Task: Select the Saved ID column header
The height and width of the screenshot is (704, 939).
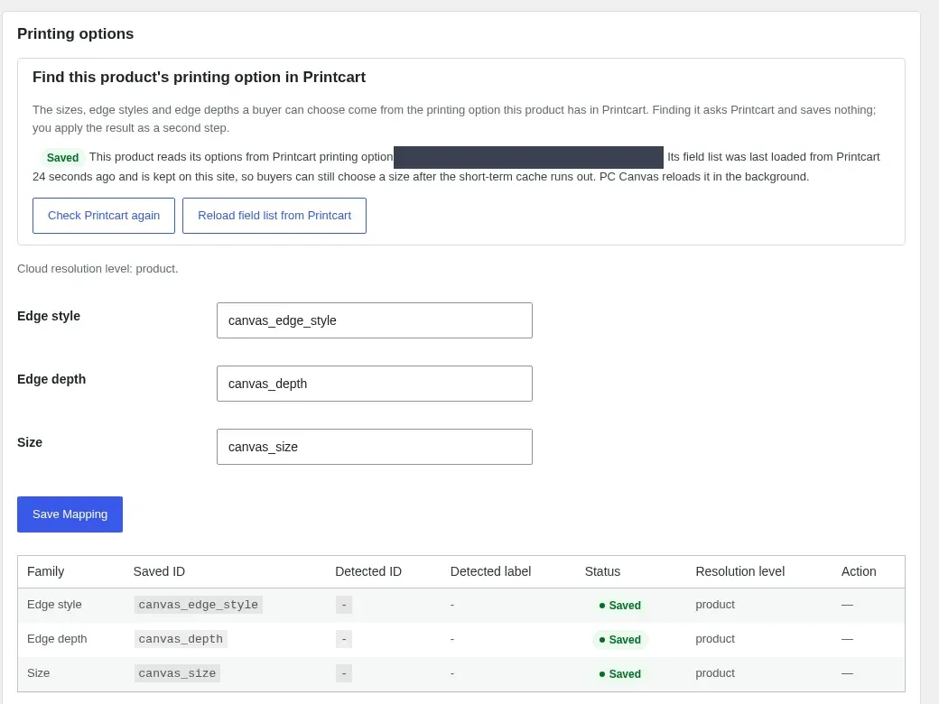Action: 159,571
